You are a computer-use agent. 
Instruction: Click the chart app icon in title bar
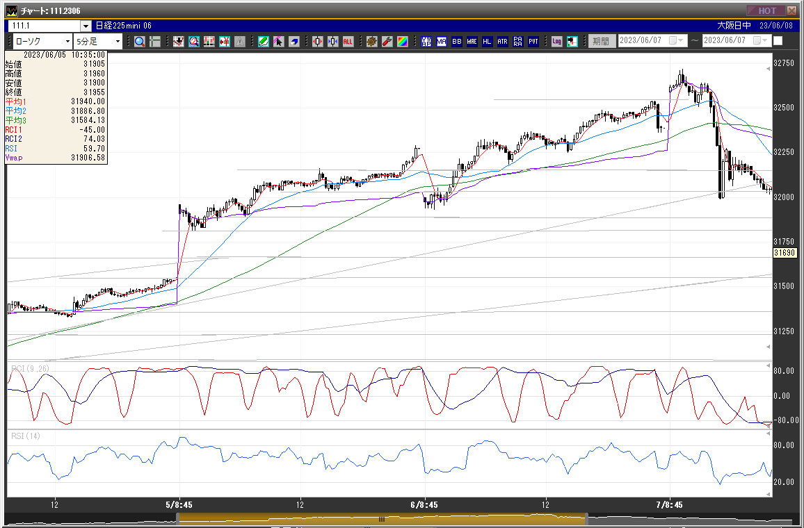click(x=11, y=10)
